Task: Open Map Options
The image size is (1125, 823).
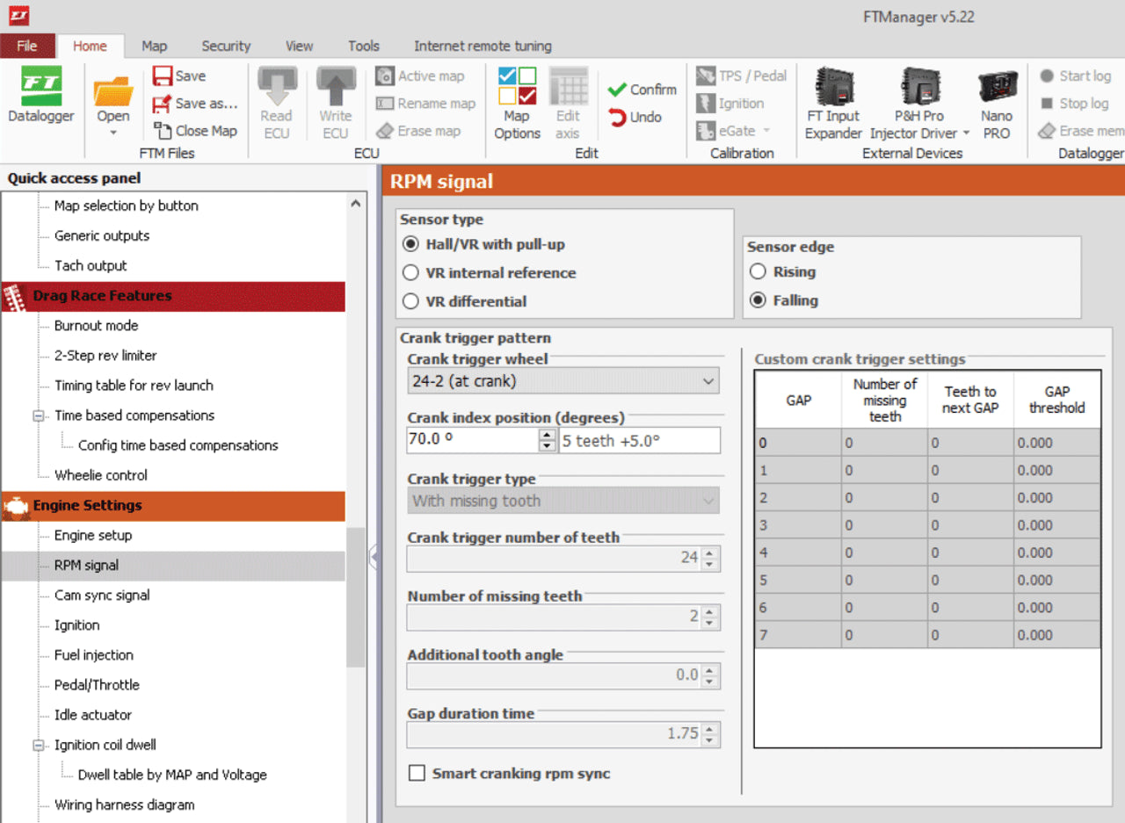Action: [x=517, y=103]
